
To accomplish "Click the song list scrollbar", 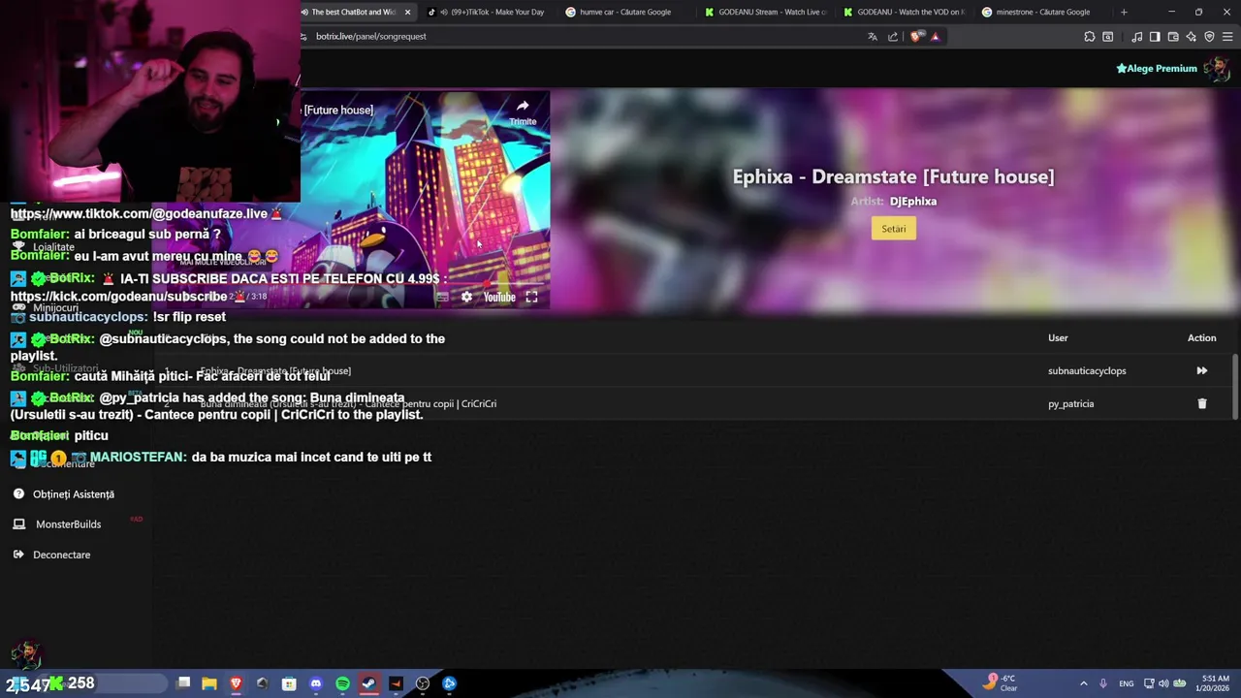I will (x=1235, y=387).
